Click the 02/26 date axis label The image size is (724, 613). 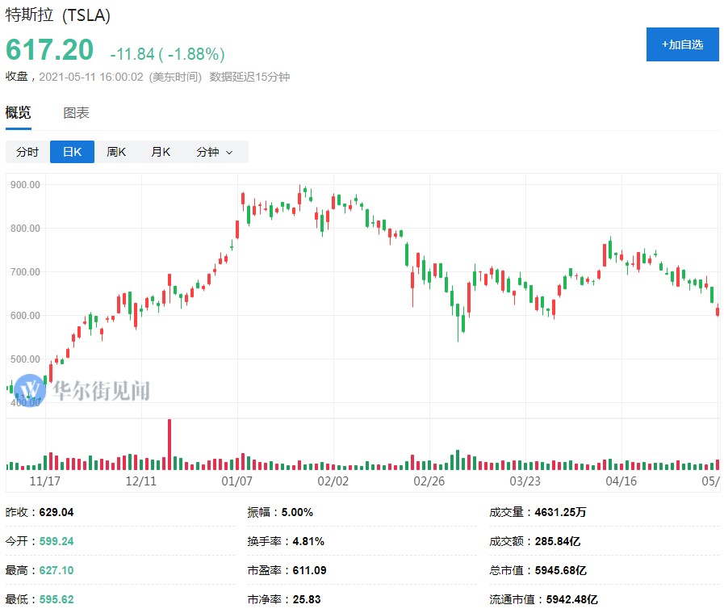[429, 481]
